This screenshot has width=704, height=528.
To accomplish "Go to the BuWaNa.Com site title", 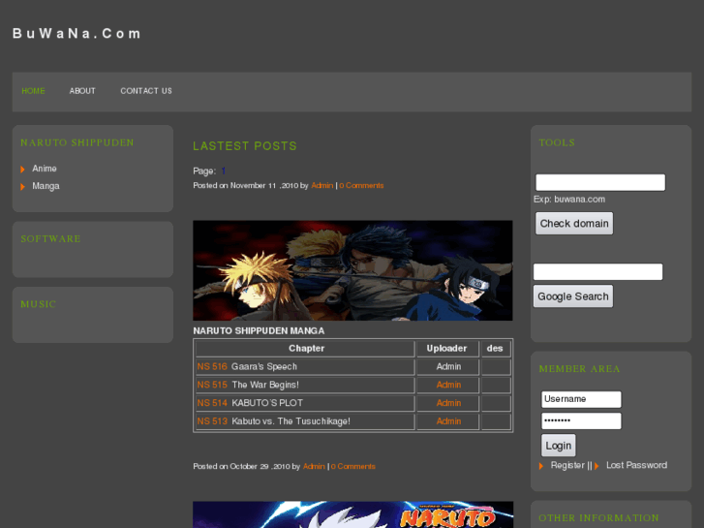I will 77,34.
